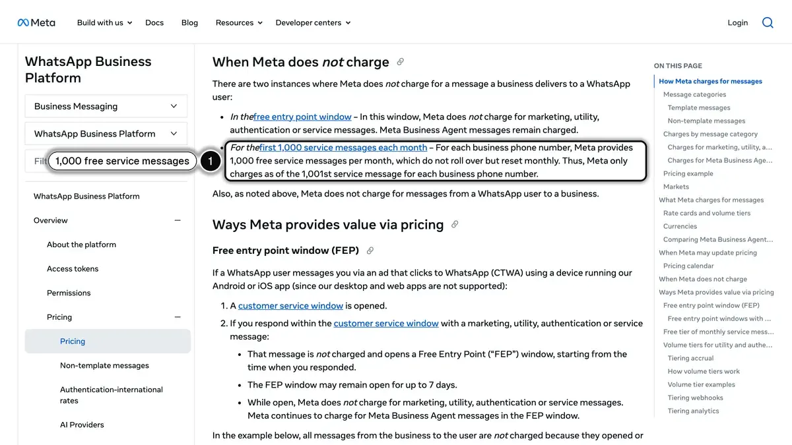Jump to Charges by message category
This screenshot has height=445, width=792.
[x=710, y=134]
